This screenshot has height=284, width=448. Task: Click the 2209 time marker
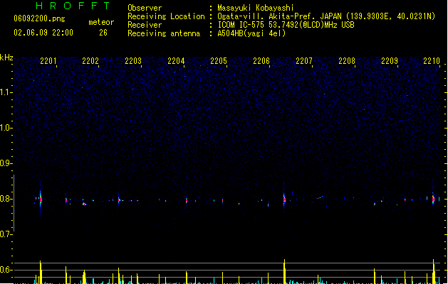(x=390, y=61)
